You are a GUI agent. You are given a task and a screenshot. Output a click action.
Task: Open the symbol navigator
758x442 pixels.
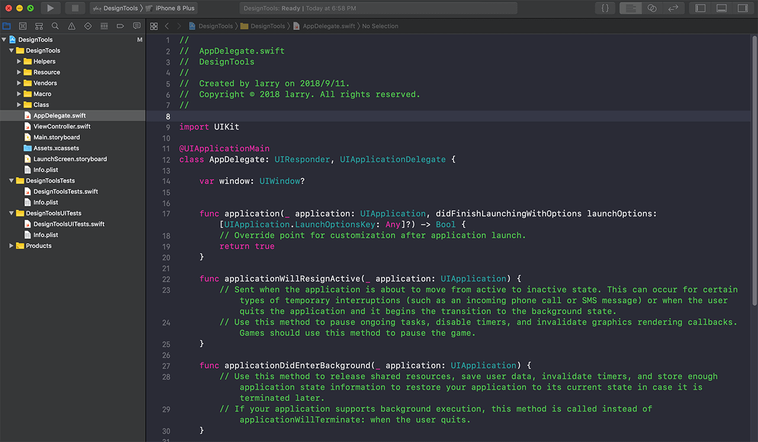39,26
